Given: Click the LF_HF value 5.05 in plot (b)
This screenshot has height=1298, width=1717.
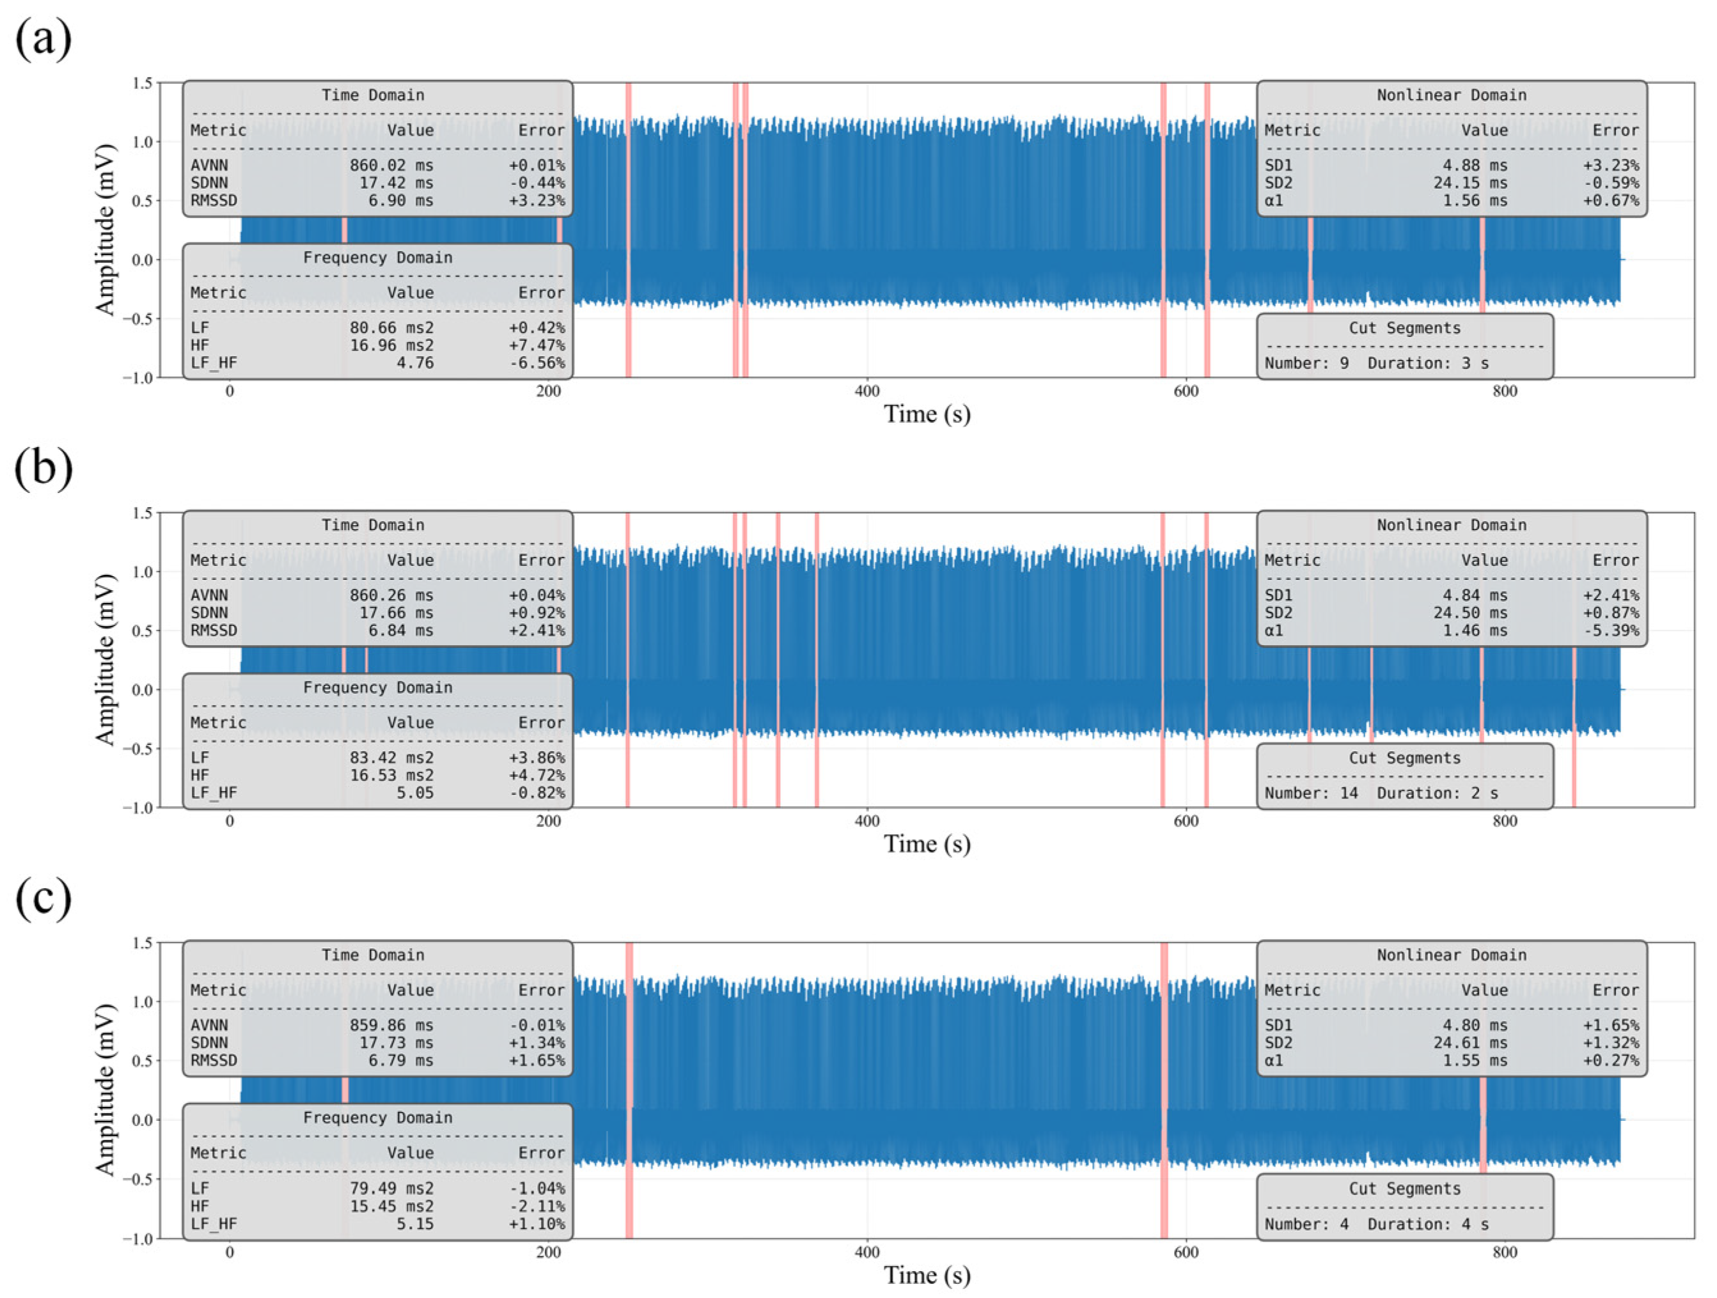Looking at the screenshot, I should 415,793.
